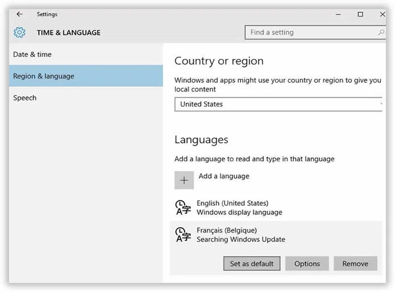Focus the Find a setting search field
Viewport: 395px width, 292px height.
tap(310, 32)
